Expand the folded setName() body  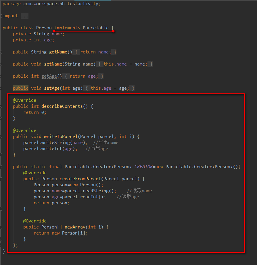(124, 64)
